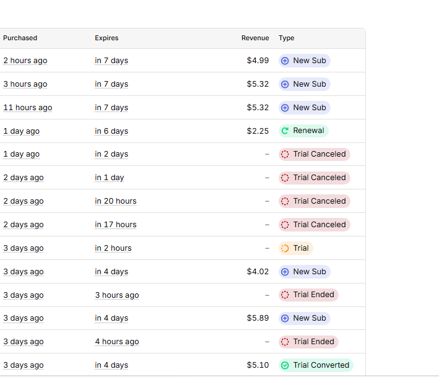
Task: Click $5.32 in the 11 hours ago row
Action: click(258, 108)
